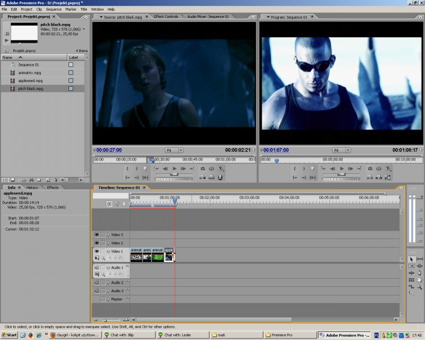Check label box for pitch black.mpg
Screen dimensions: 425x340
point(71,88)
